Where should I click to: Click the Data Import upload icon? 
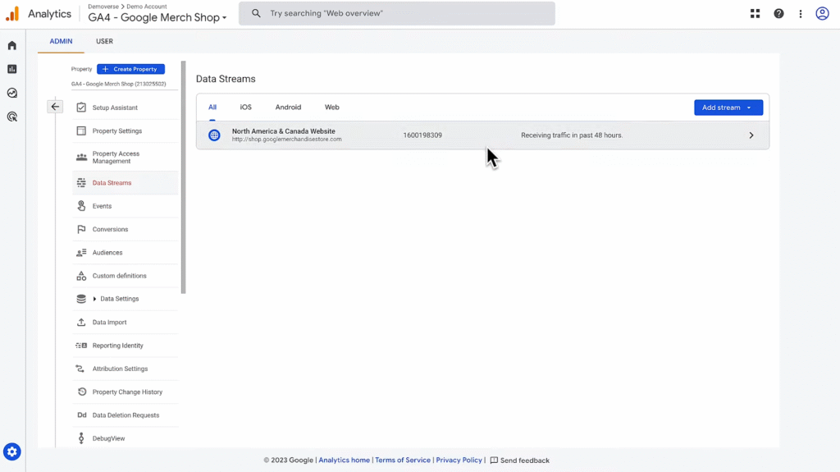[81, 323]
